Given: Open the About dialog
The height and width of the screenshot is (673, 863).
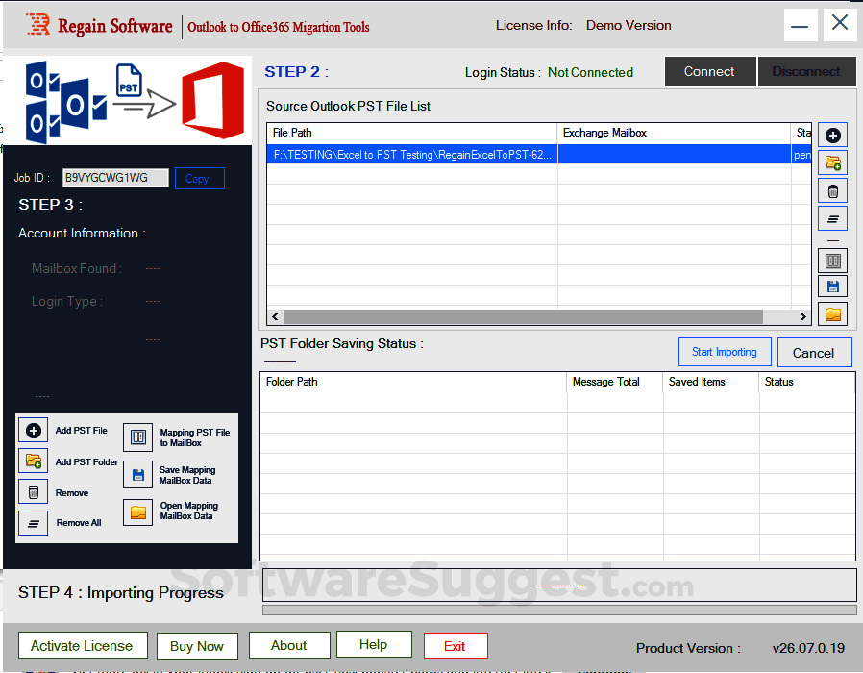Looking at the screenshot, I should pos(289,645).
